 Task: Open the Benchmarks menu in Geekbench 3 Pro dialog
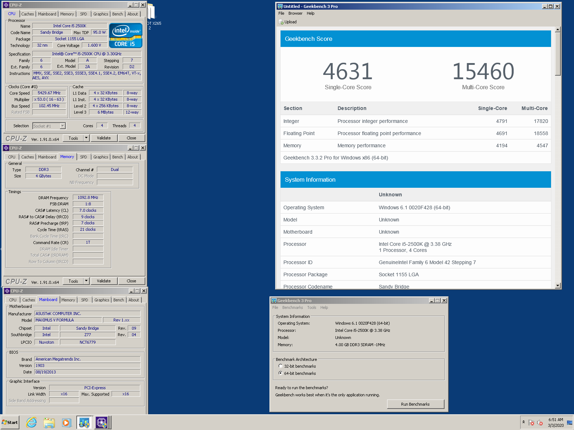click(292, 307)
